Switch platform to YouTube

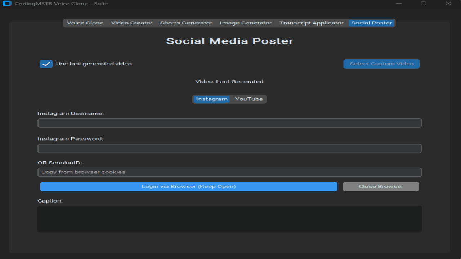[249, 99]
